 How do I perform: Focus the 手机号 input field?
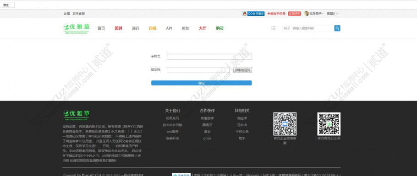(209, 57)
